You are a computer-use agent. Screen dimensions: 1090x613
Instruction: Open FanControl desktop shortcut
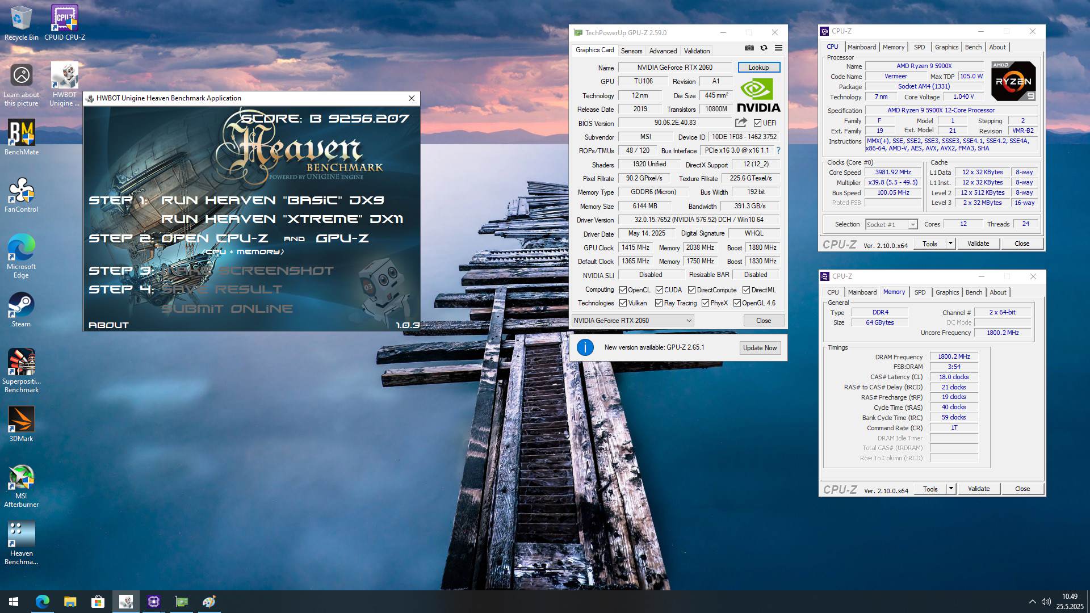pyautogui.click(x=21, y=195)
